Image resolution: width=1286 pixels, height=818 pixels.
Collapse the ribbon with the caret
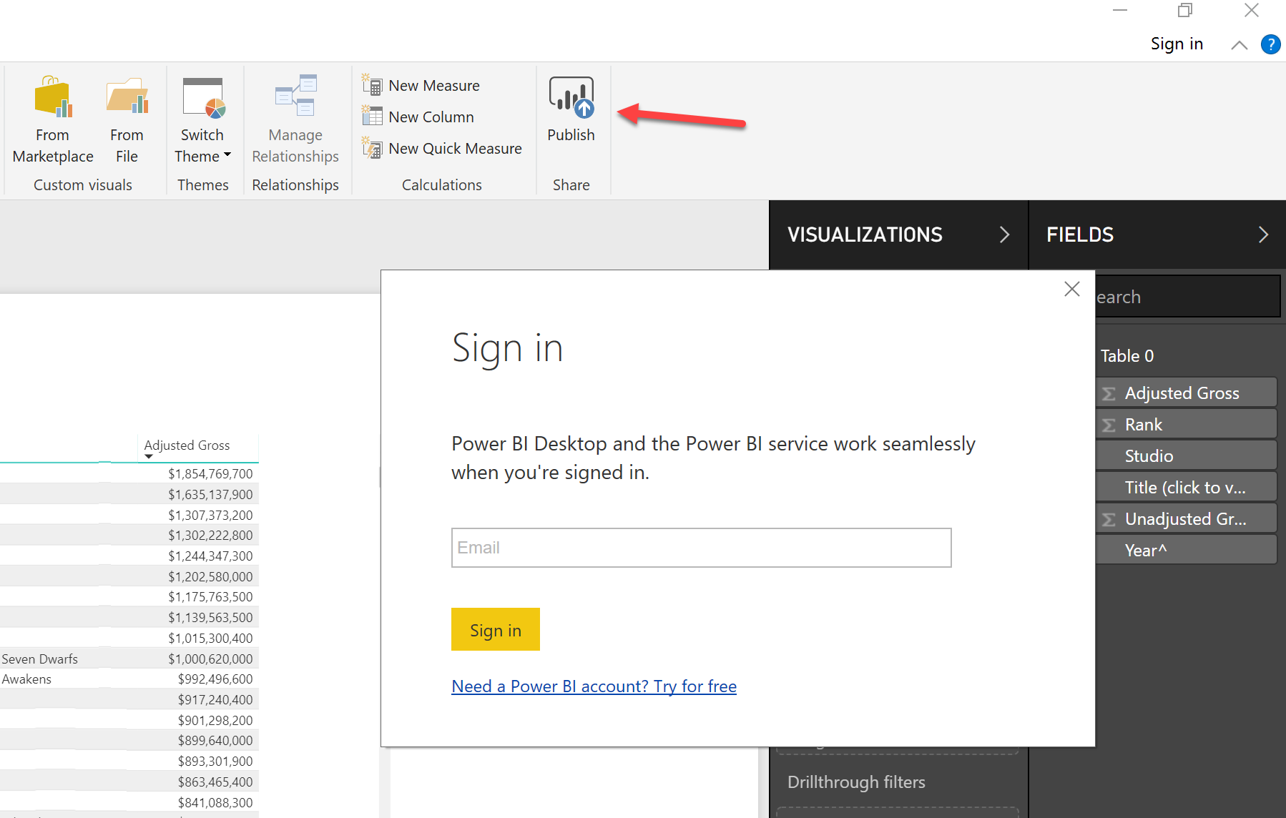pyautogui.click(x=1240, y=45)
